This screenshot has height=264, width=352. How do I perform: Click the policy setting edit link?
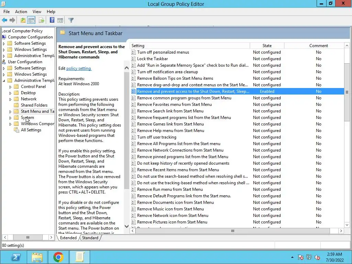[79, 68]
